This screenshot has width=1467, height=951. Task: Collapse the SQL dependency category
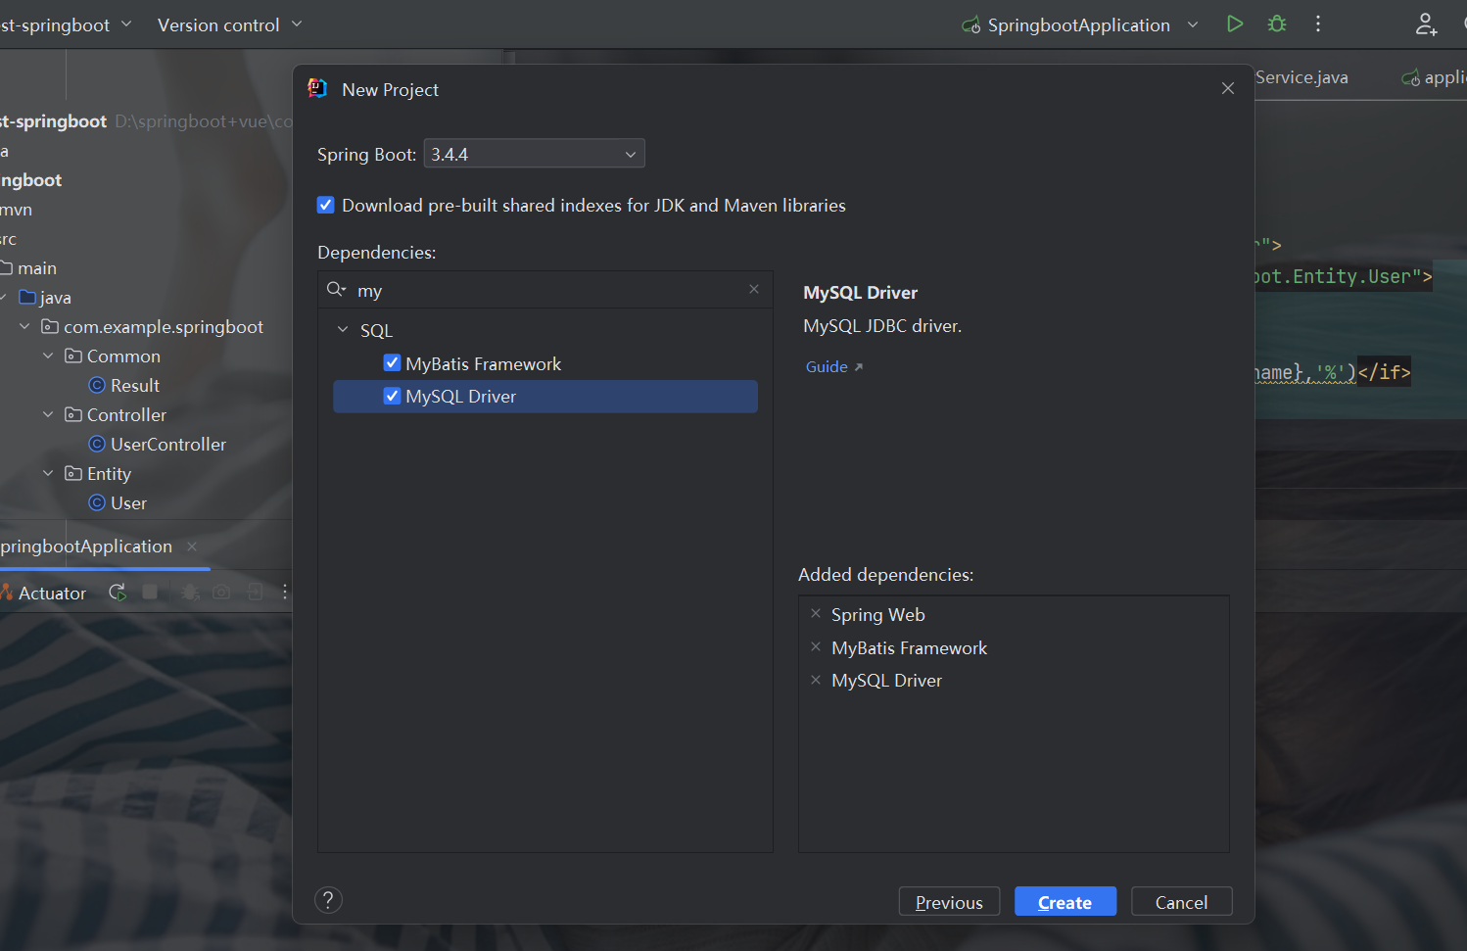(x=343, y=330)
